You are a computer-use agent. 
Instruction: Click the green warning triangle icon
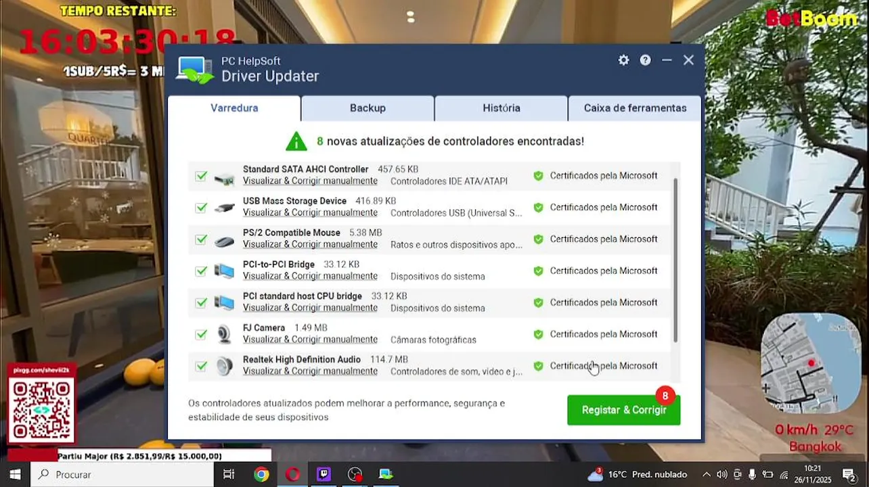(x=296, y=141)
